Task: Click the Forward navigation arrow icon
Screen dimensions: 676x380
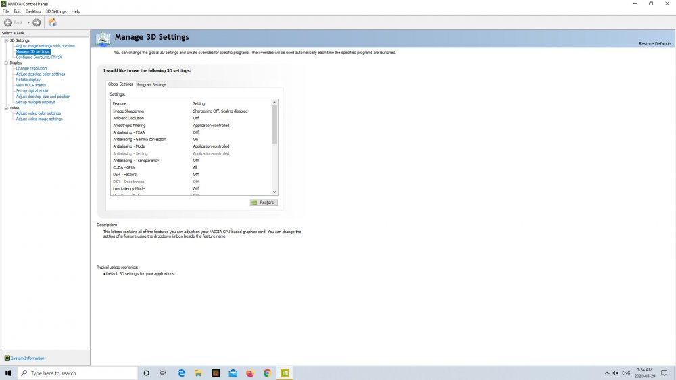Action: 37,22
